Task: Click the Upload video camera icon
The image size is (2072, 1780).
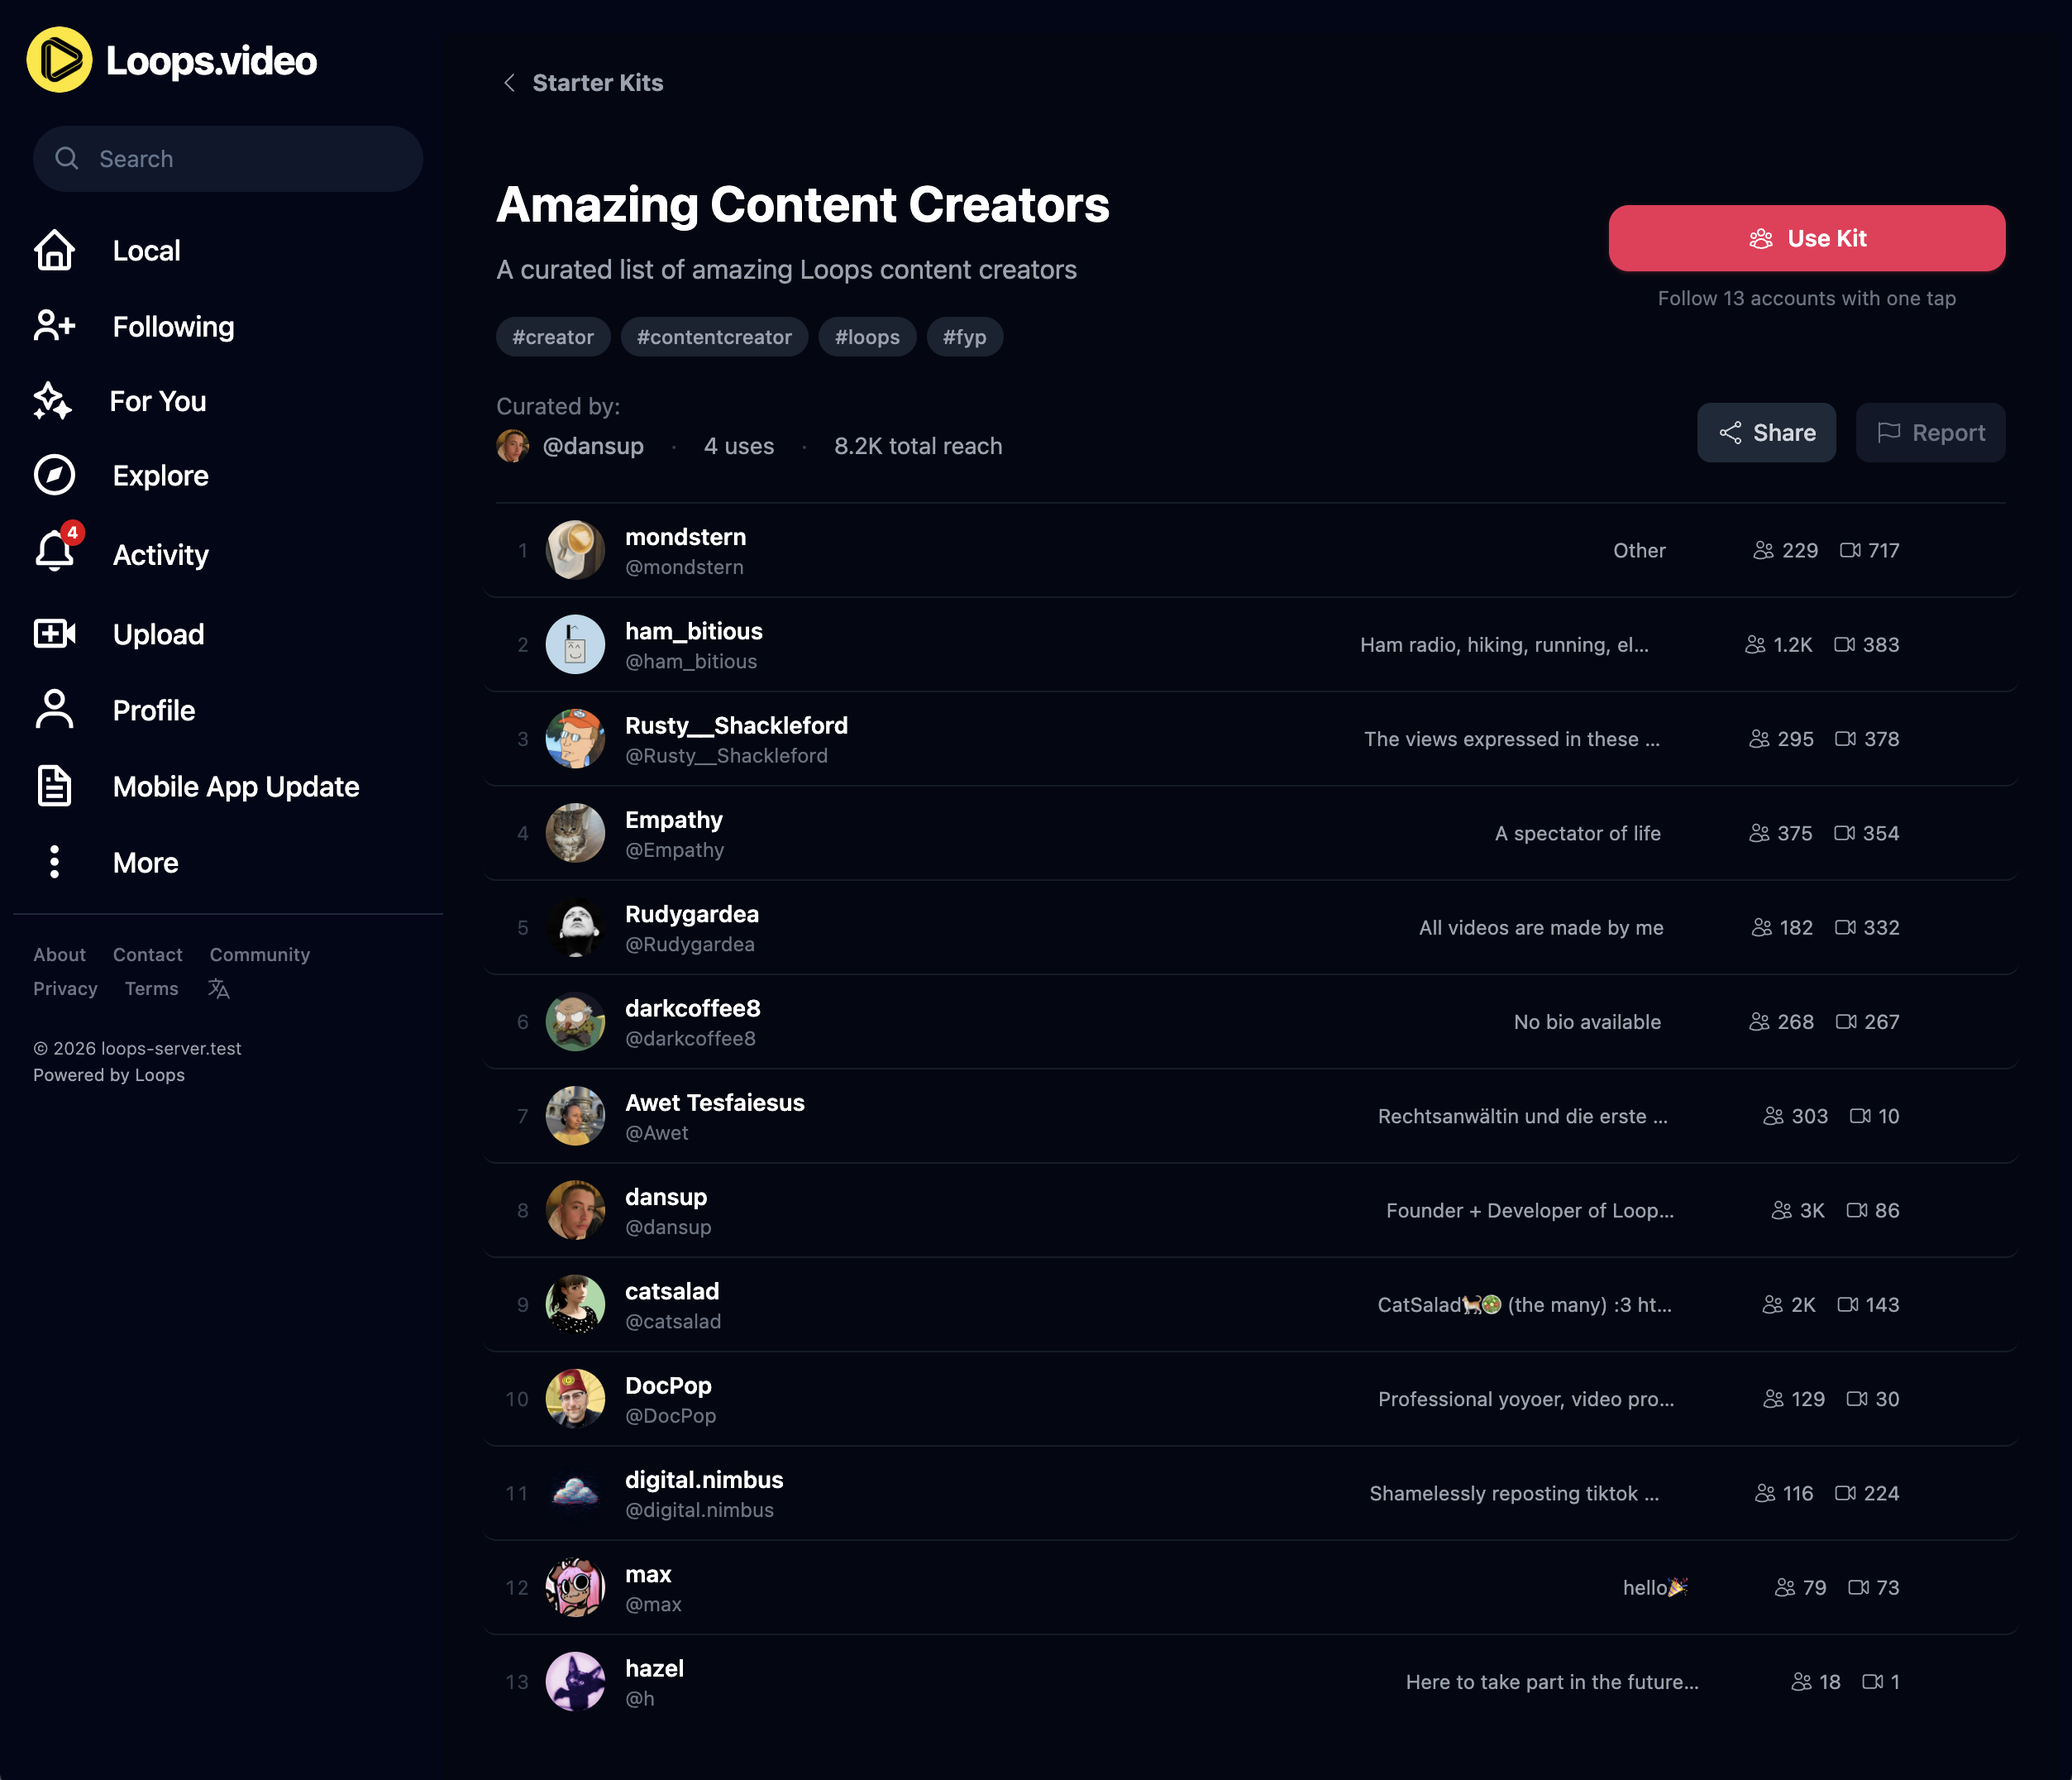Action: click(55, 634)
